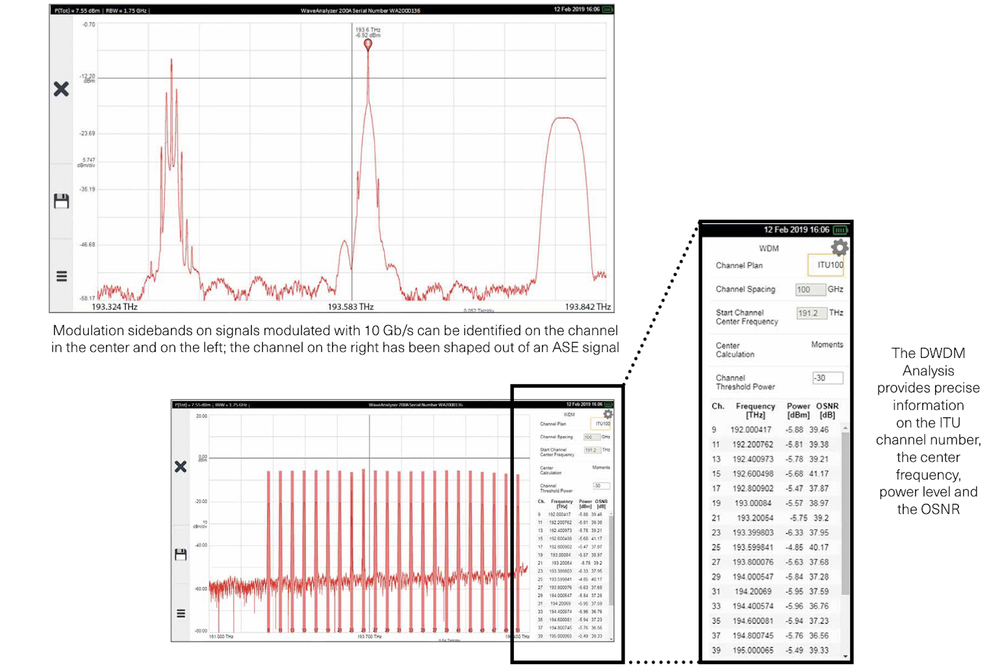Click the Start Channel Center Frequency 191.2 field

(811, 313)
